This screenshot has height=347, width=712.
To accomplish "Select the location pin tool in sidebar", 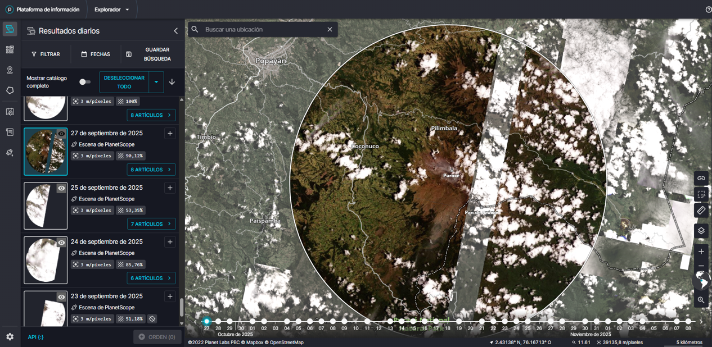I will 9,70.
